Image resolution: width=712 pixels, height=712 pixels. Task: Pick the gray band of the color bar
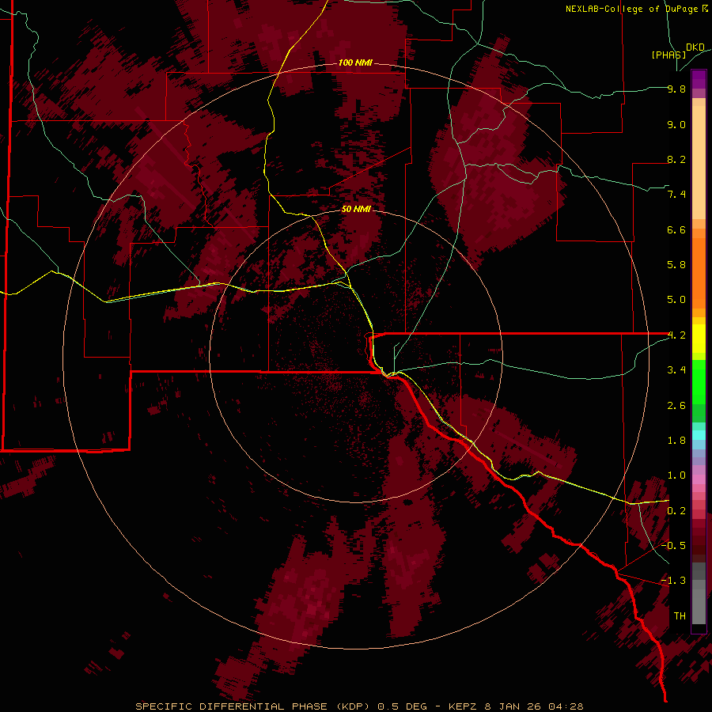699,593
